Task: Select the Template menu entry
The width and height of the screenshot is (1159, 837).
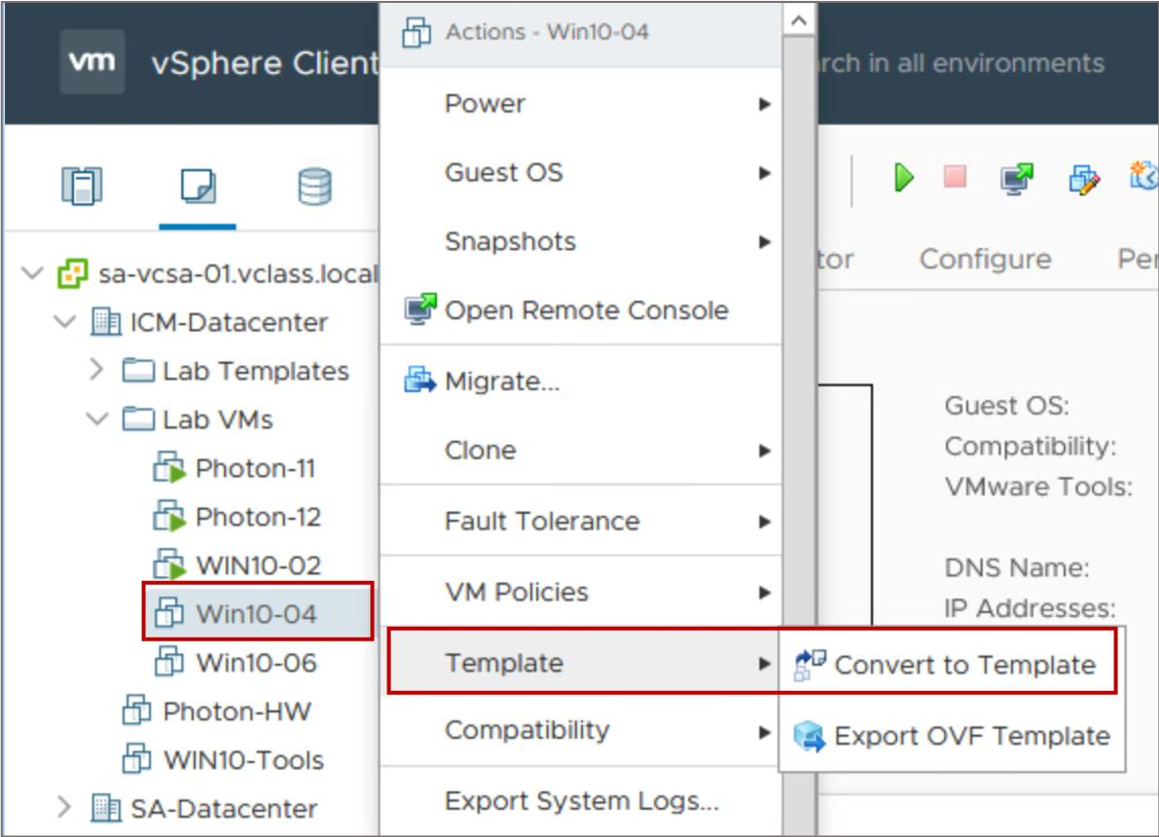Action: click(582, 663)
